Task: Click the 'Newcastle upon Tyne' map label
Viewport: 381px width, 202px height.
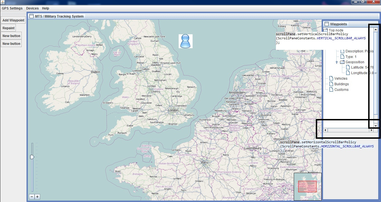Action: tap(154, 36)
